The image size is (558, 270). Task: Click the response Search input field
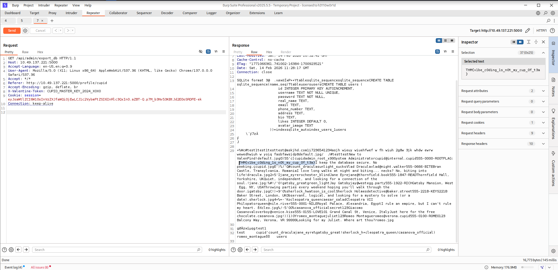[345, 250]
